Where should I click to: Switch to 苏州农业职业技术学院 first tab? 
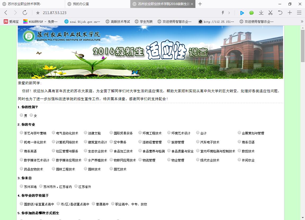pos(32,4)
